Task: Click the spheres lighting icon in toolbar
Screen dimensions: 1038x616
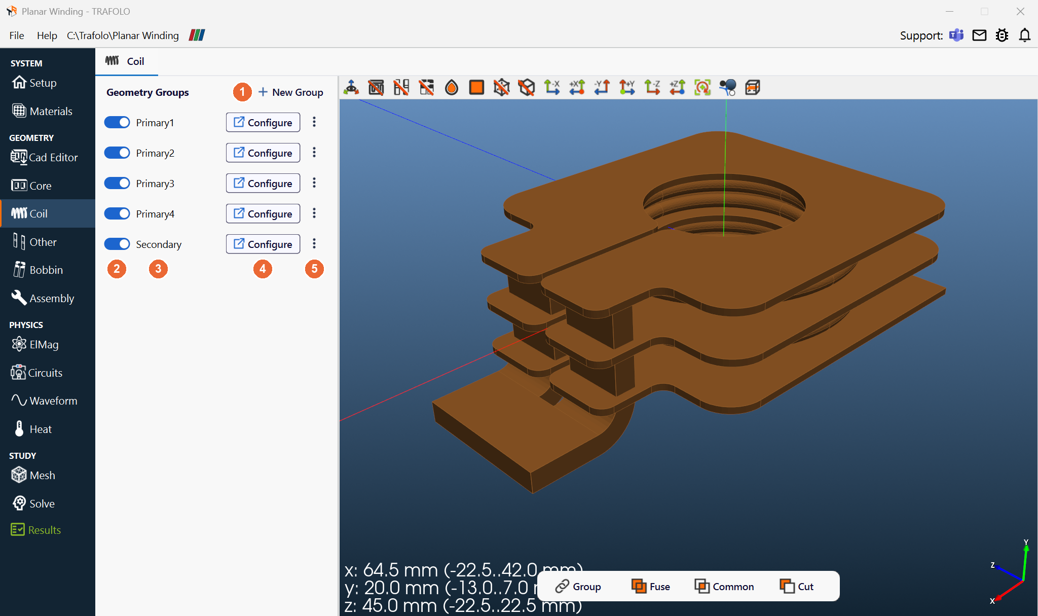Action: pyautogui.click(x=727, y=87)
